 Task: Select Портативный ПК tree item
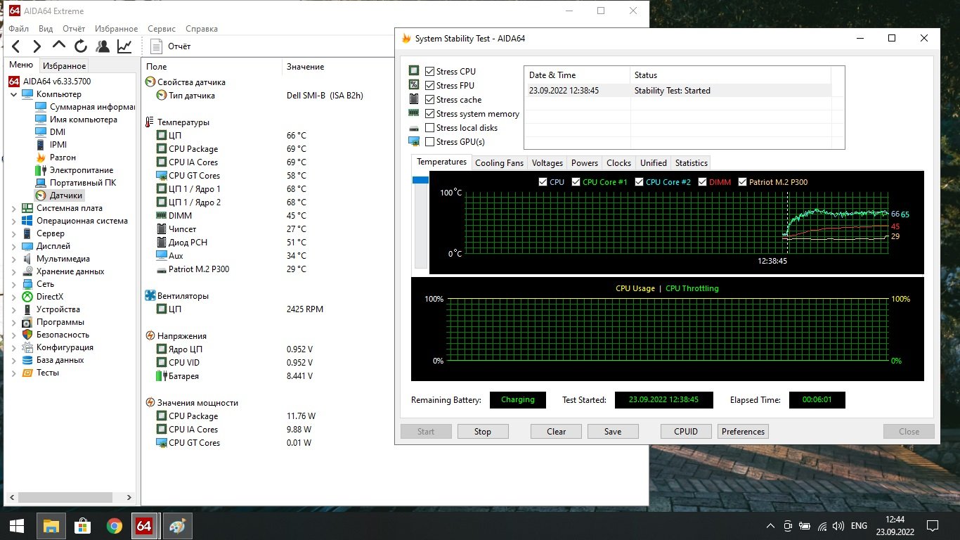[75, 183]
